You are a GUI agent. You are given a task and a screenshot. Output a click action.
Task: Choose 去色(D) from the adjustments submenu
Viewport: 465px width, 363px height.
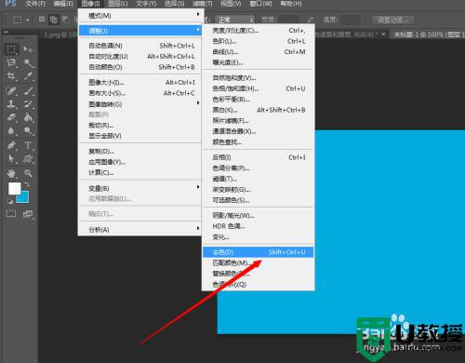point(258,252)
